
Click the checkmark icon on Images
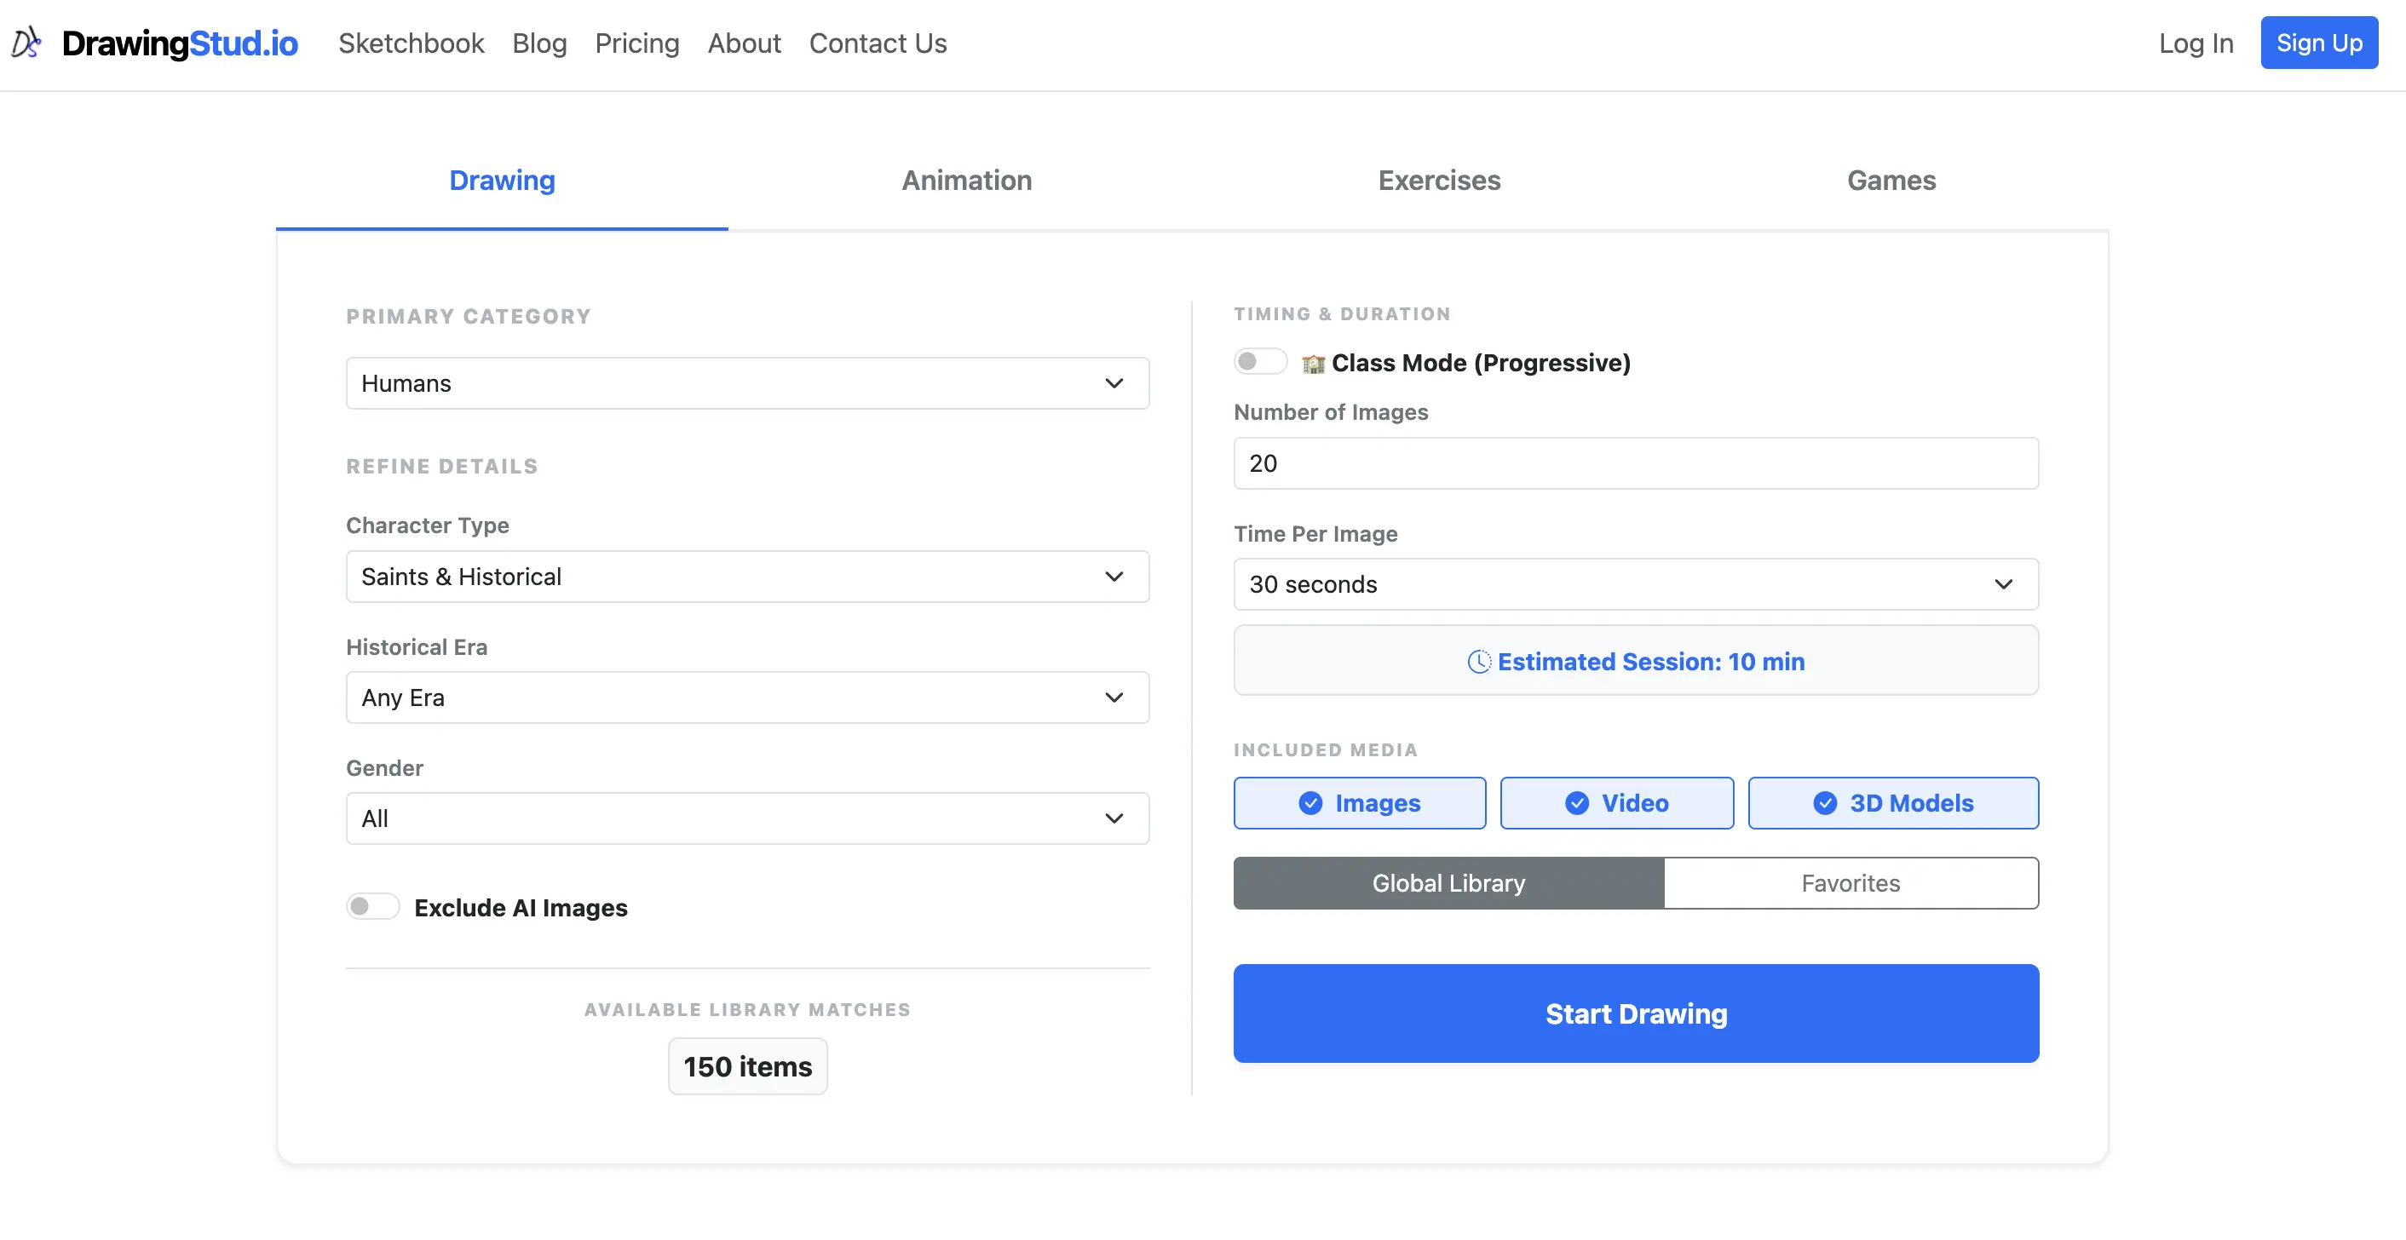(x=1310, y=803)
